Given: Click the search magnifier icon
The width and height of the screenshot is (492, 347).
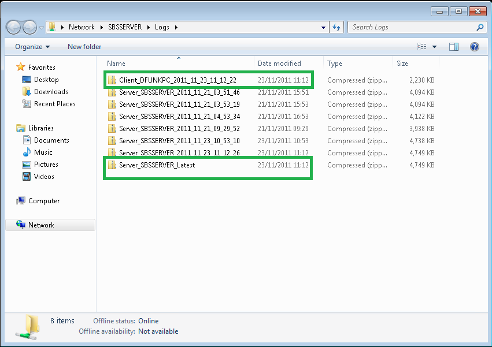Looking at the screenshot, I should pos(480,27).
